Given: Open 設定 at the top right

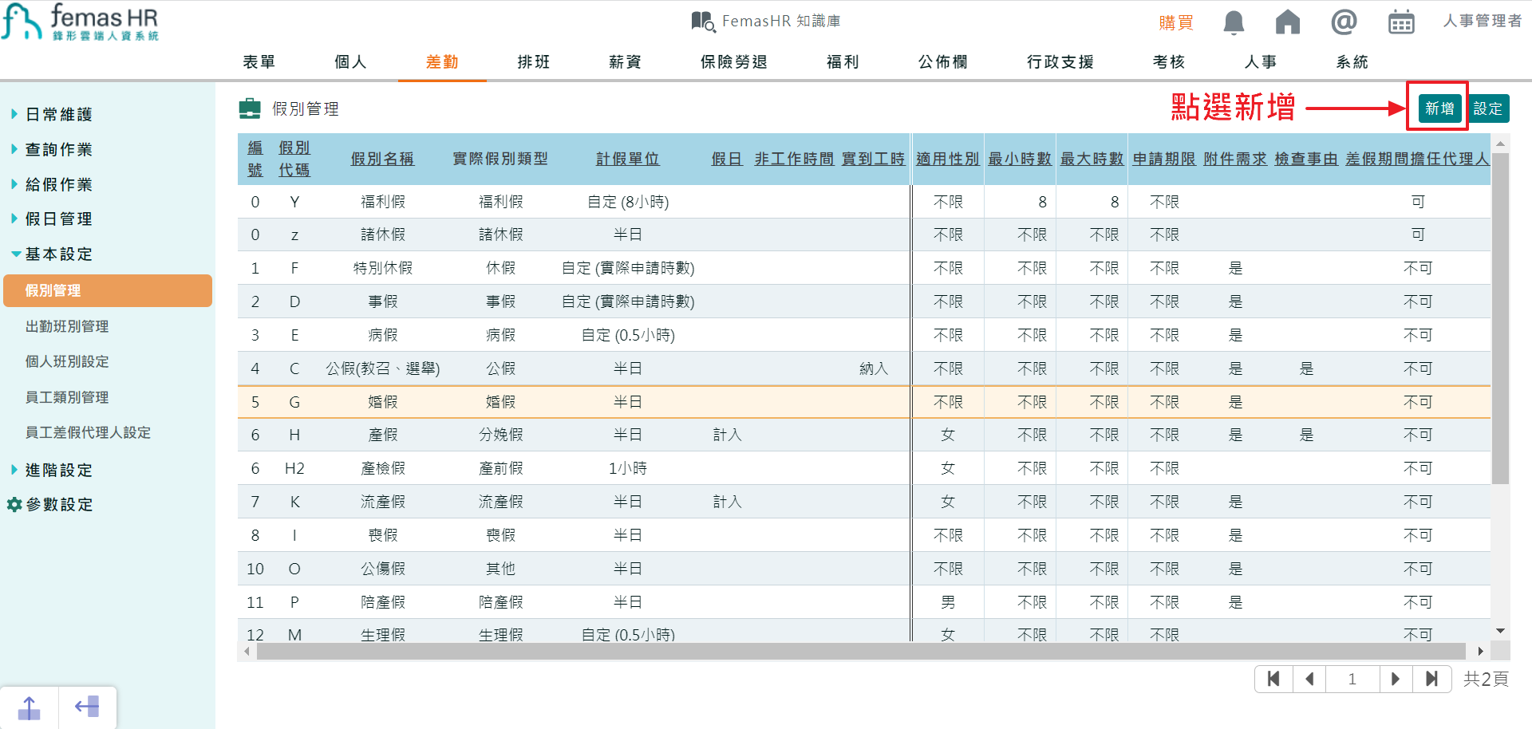Looking at the screenshot, I should (x=1489, y=108).
